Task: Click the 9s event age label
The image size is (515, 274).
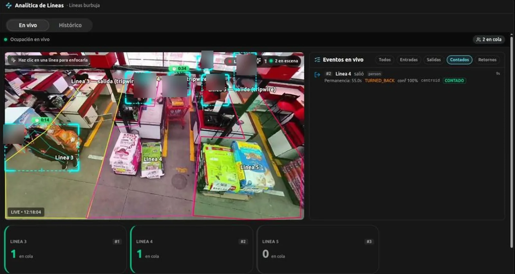Action: pos(498,73)
